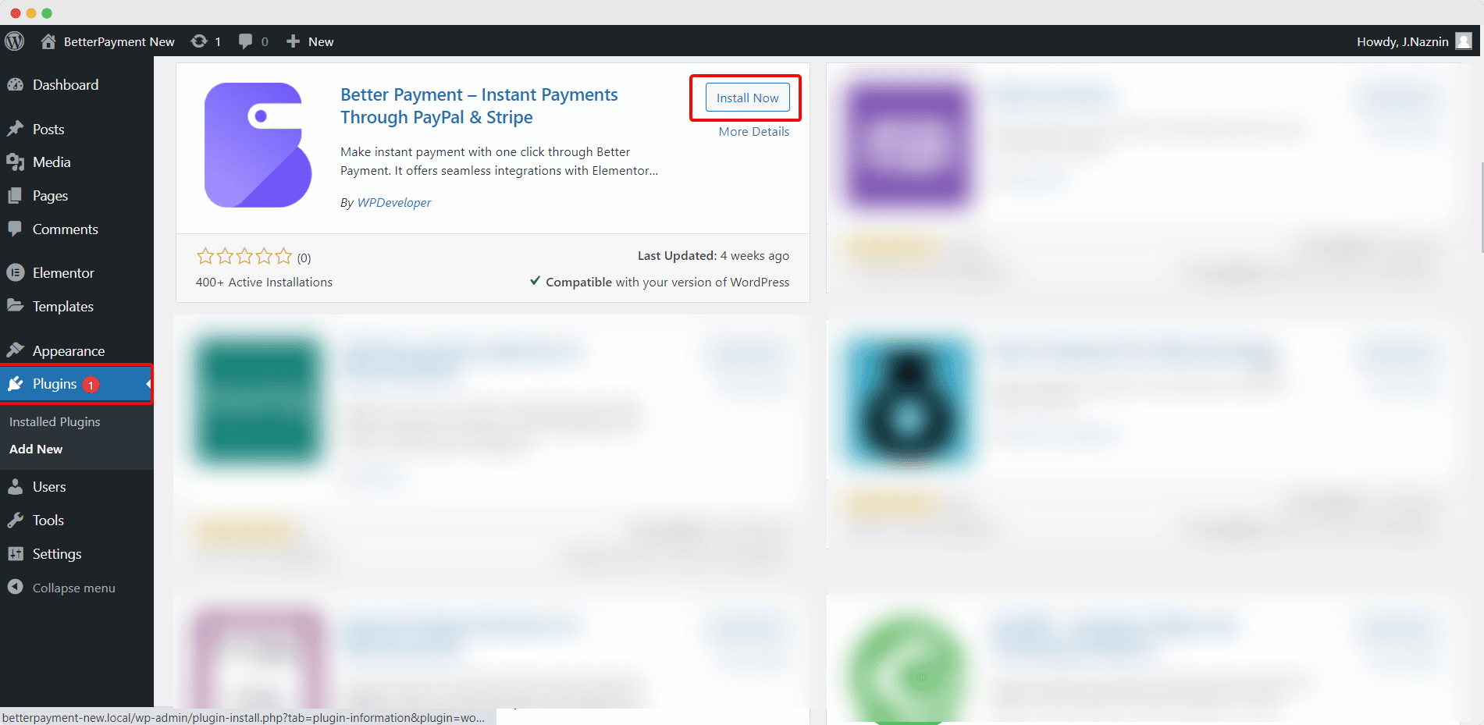Click the plus New content icon
This screenshot has height=725, width=1484.
[x=293, y=41]
